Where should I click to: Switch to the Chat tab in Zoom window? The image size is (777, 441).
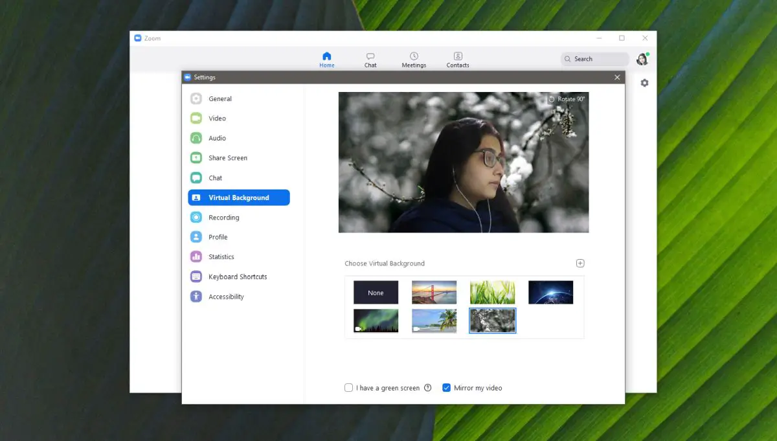370,60
